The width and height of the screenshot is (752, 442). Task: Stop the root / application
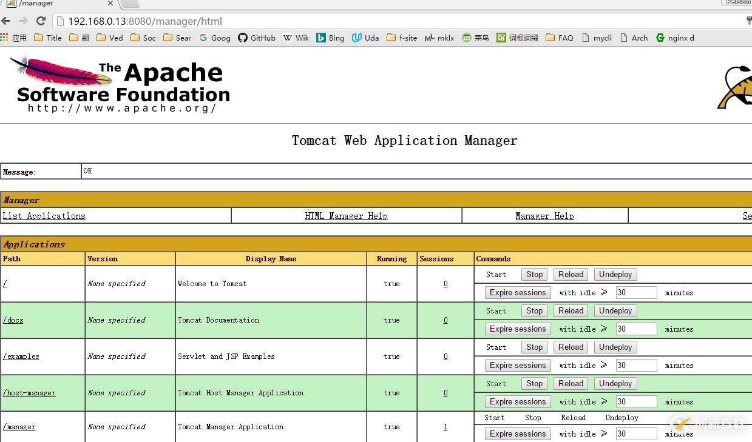click(x=534, y=275)
